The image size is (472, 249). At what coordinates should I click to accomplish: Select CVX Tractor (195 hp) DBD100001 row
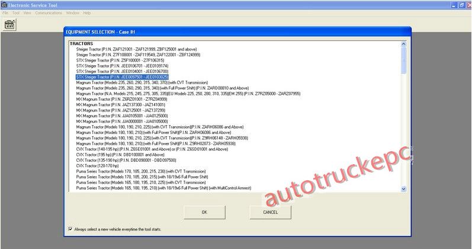(120, 155)
